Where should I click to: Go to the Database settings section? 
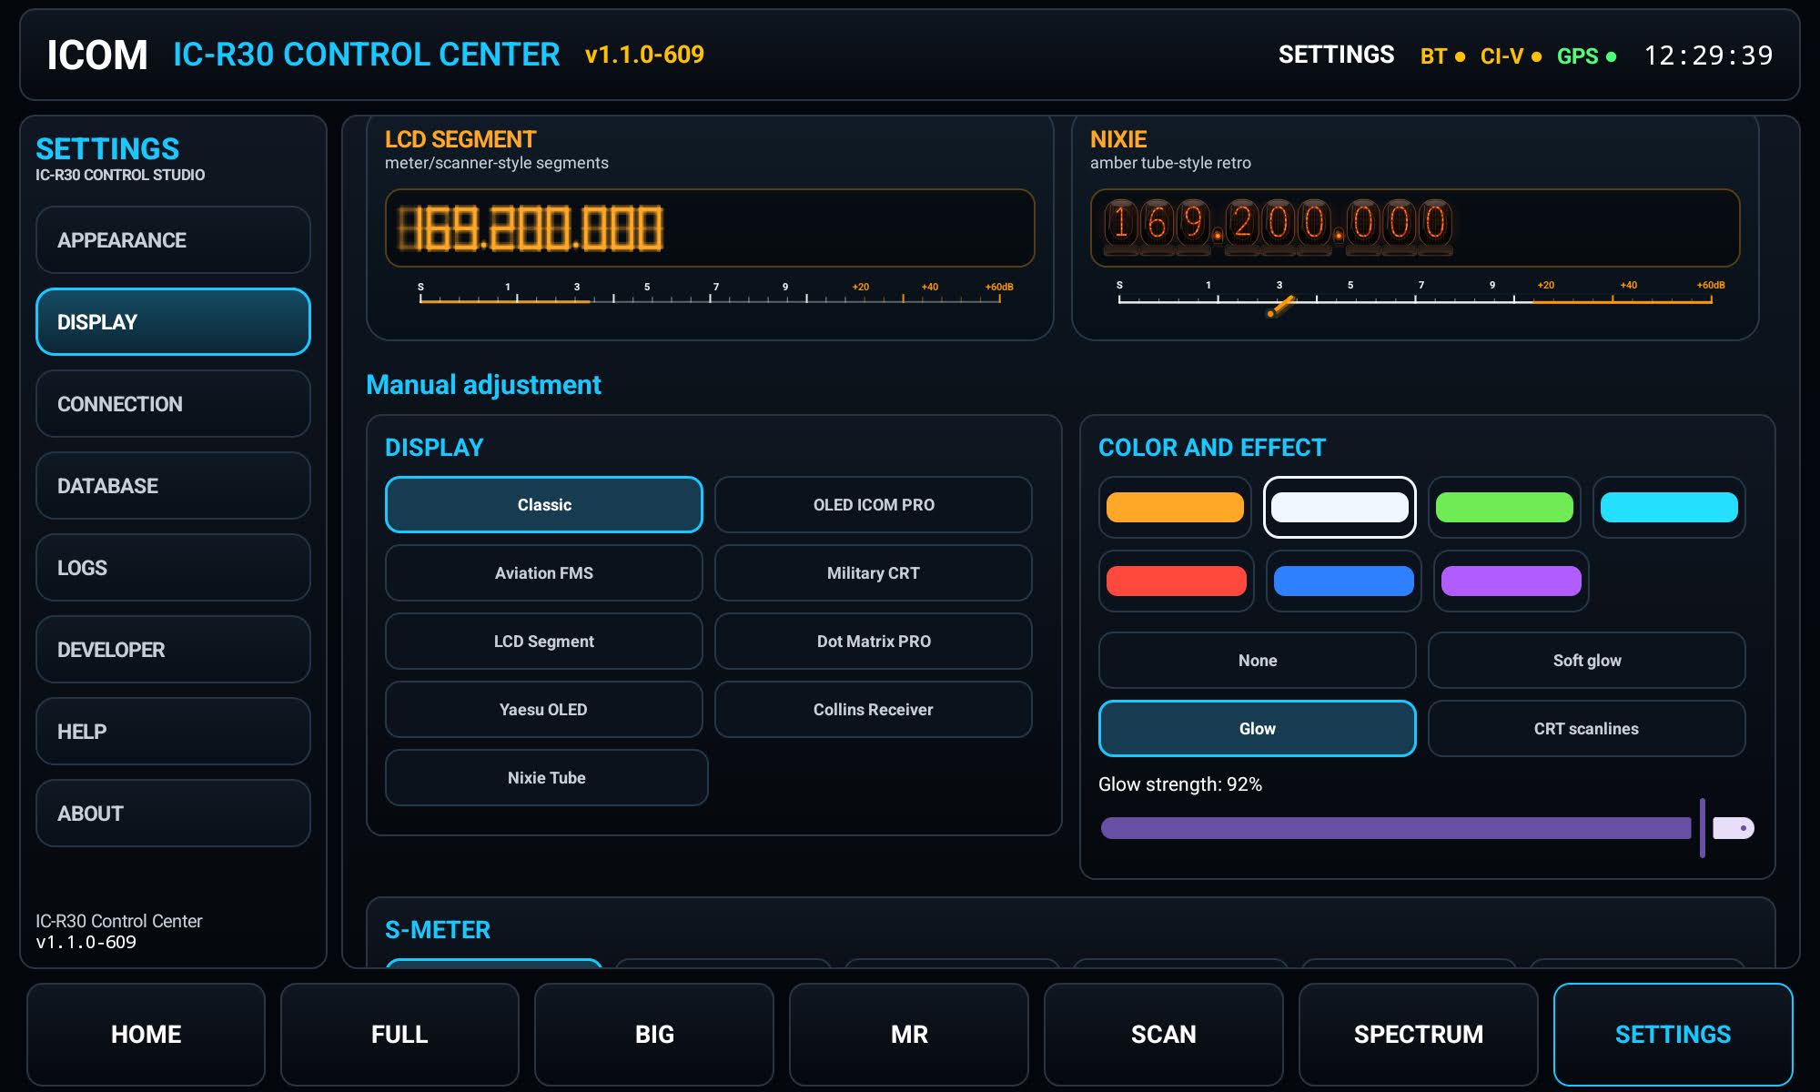pyautogui.click(x=173, y=486)
